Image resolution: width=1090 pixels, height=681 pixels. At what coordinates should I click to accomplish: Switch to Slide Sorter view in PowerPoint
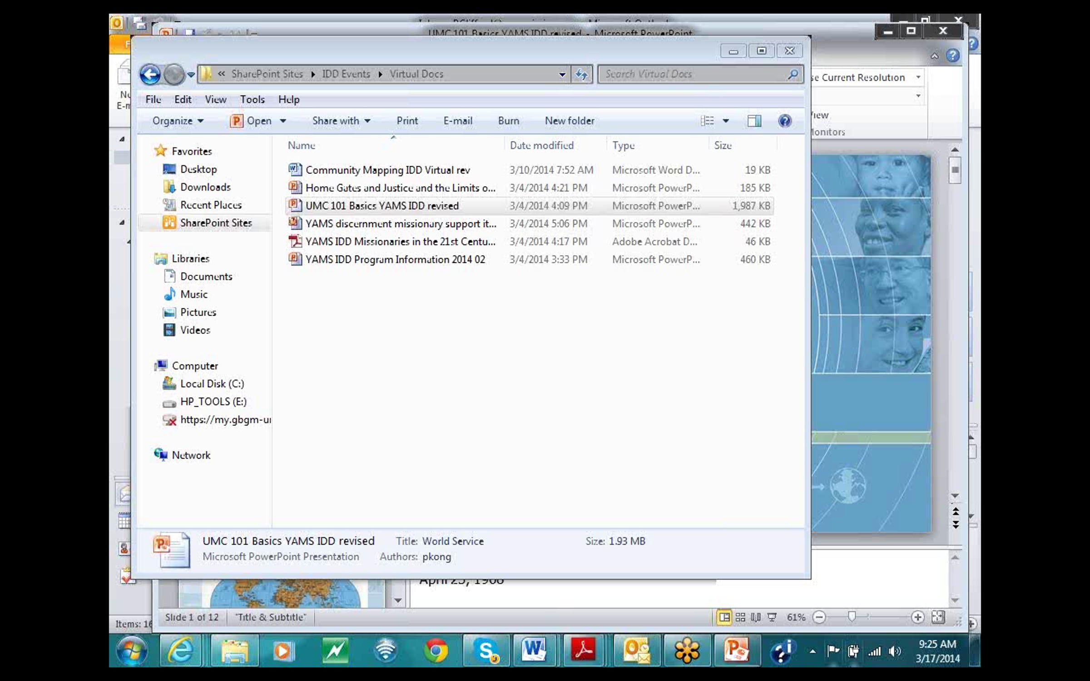740,617
